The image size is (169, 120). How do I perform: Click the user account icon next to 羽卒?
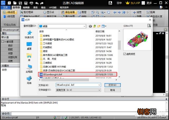tap(110, 3)
